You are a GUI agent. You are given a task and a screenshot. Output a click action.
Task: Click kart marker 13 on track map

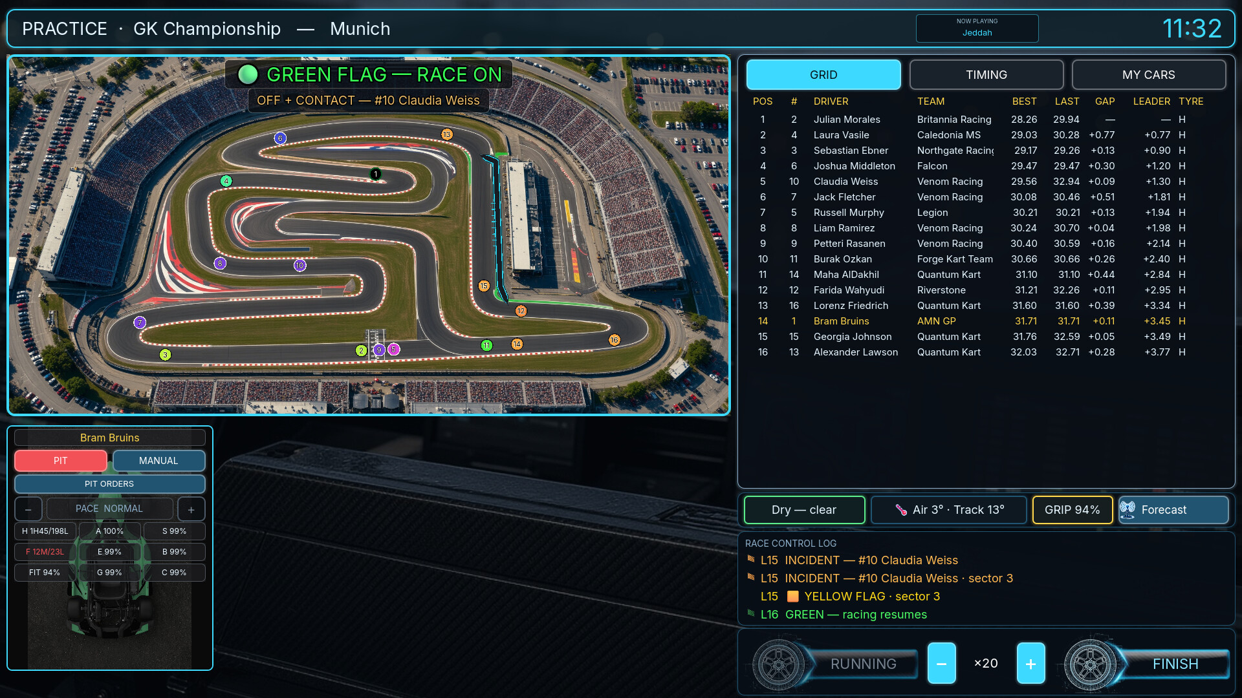click(447, 134)
